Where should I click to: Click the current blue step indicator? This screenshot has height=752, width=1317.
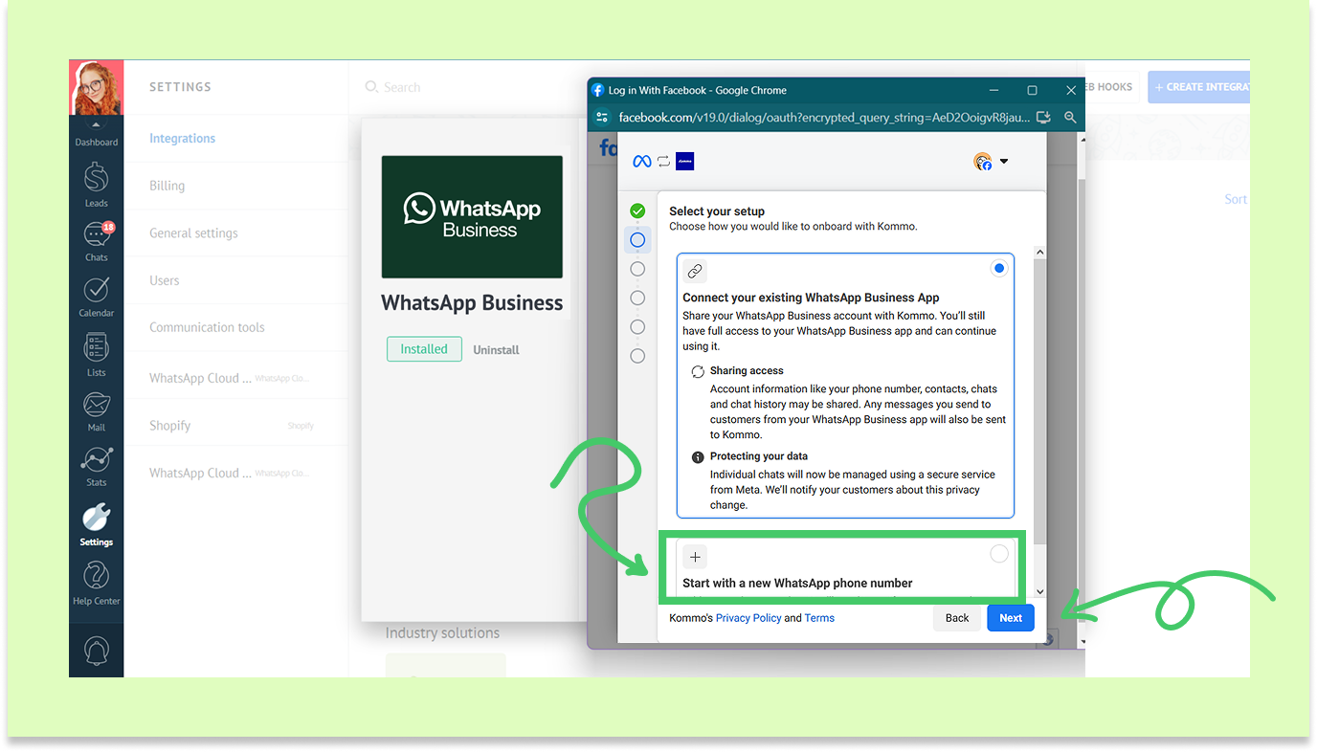(637, 239)
